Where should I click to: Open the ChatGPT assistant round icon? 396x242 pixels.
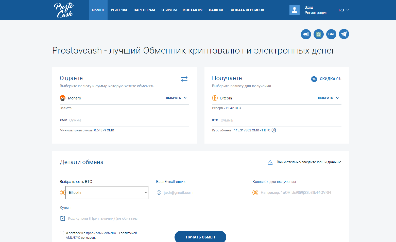coord(319,34)
